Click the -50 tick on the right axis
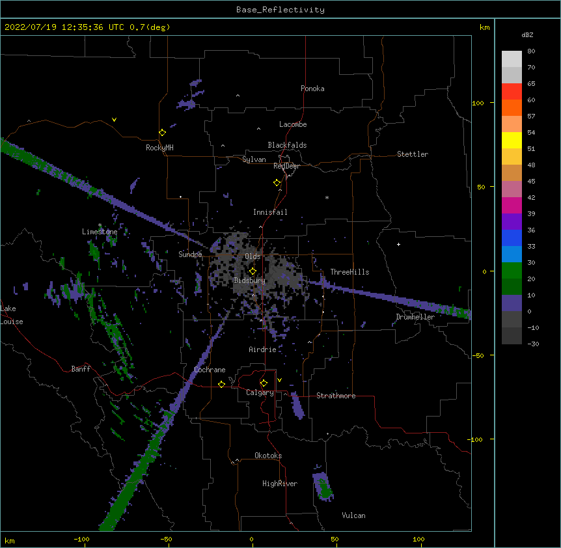 478,355
